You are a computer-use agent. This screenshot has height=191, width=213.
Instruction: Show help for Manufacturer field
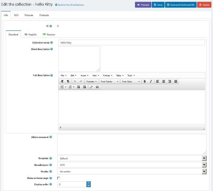pos(51,165)
